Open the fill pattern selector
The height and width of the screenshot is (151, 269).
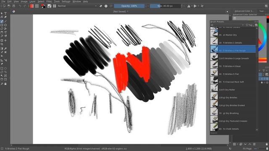[x=37, y=6]
